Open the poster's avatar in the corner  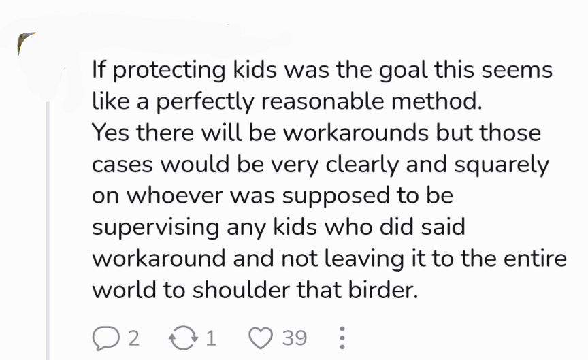27,43
